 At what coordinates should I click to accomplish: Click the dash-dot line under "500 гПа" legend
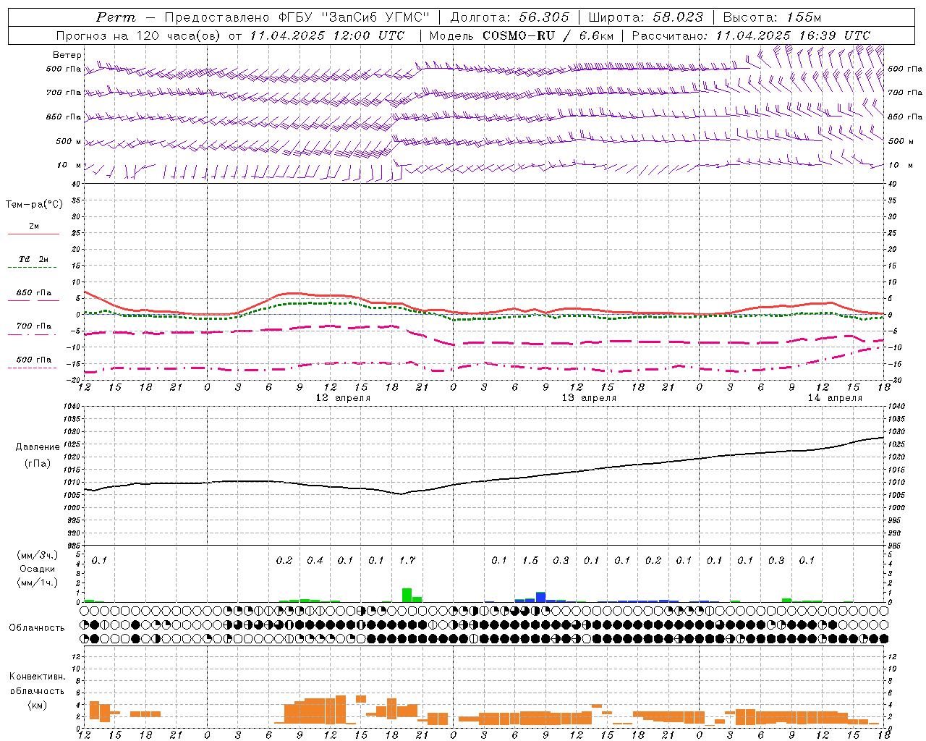[33, 368]
